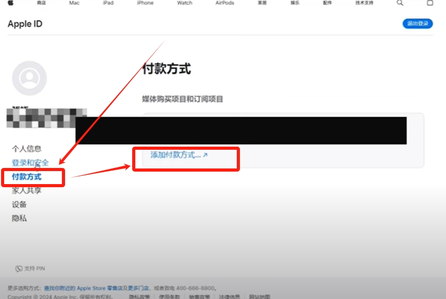Select 个人信息 in the sidebar
Viewport: 446px width, 299px height.
pos(27,149)
